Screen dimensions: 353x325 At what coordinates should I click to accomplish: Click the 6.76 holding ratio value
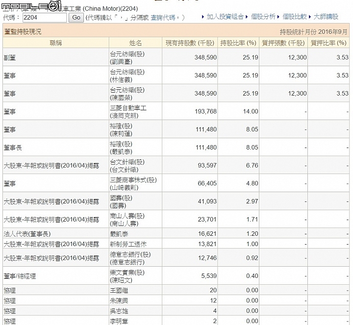[252, 165]
